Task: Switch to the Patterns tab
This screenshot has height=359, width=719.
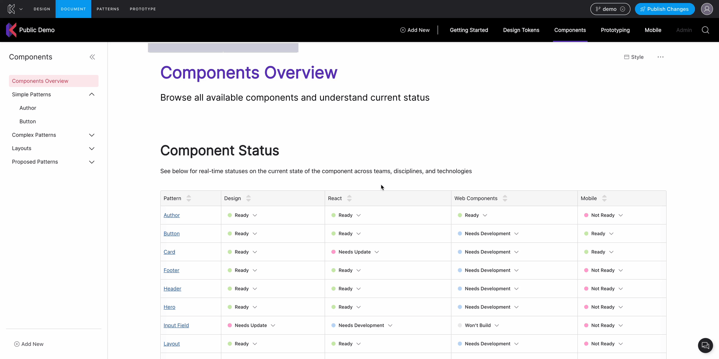Action: pyautogui.click(x=108, y=9)
